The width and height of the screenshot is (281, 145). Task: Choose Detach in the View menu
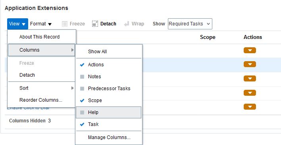click(x=42, y=75)
